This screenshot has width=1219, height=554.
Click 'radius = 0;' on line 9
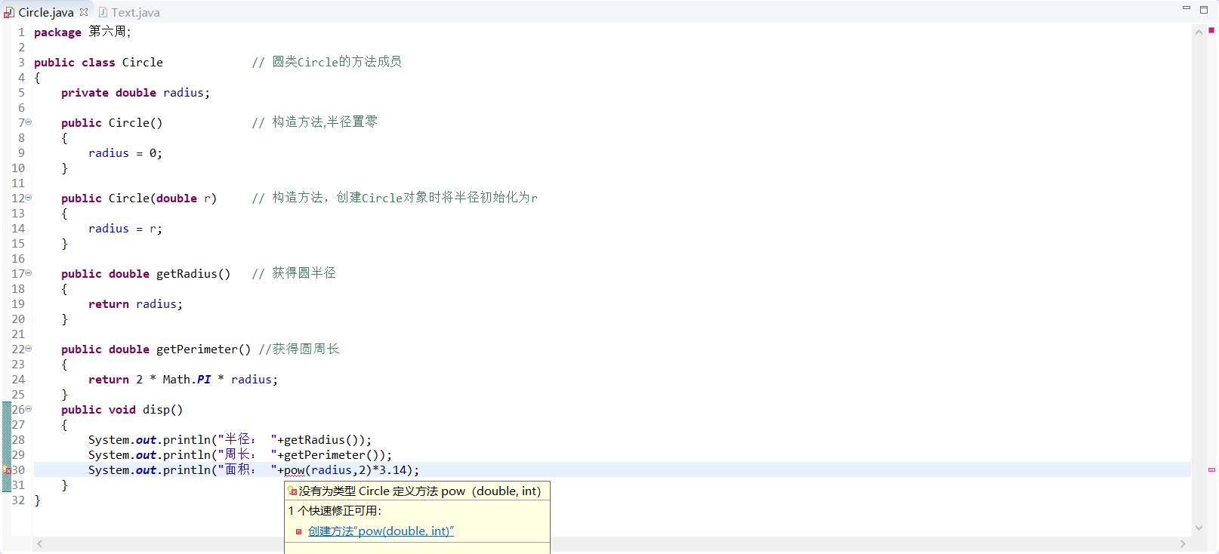click(125, 153)
